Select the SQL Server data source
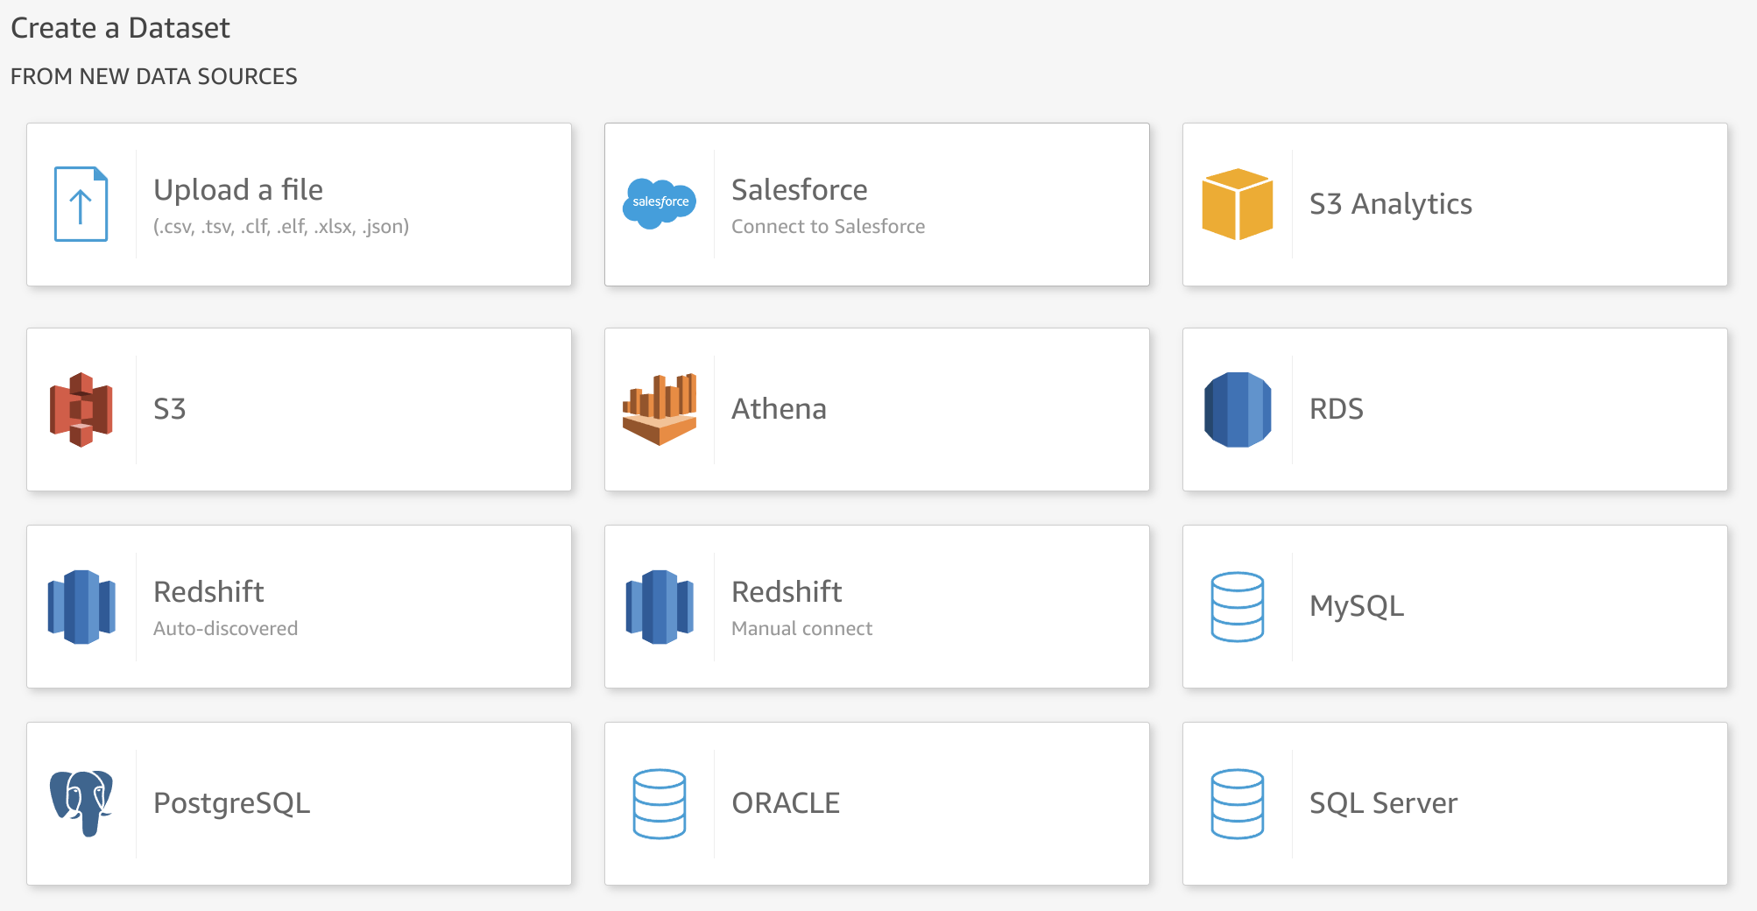This screenshot has width=1757, height=911. point(1454,802)
